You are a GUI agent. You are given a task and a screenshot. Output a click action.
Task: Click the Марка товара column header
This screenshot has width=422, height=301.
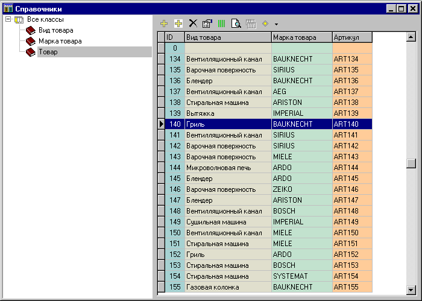(x=302, y=37)
